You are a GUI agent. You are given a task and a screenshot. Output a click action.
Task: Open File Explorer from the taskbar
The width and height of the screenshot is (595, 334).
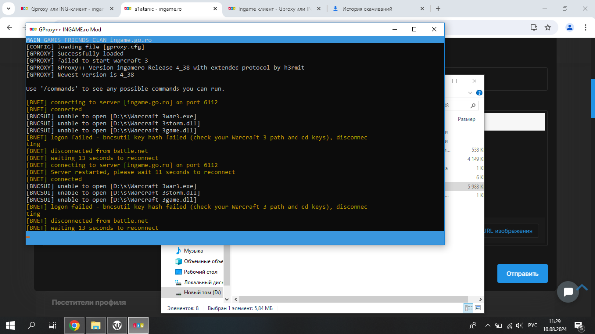(x=96, y=325)
